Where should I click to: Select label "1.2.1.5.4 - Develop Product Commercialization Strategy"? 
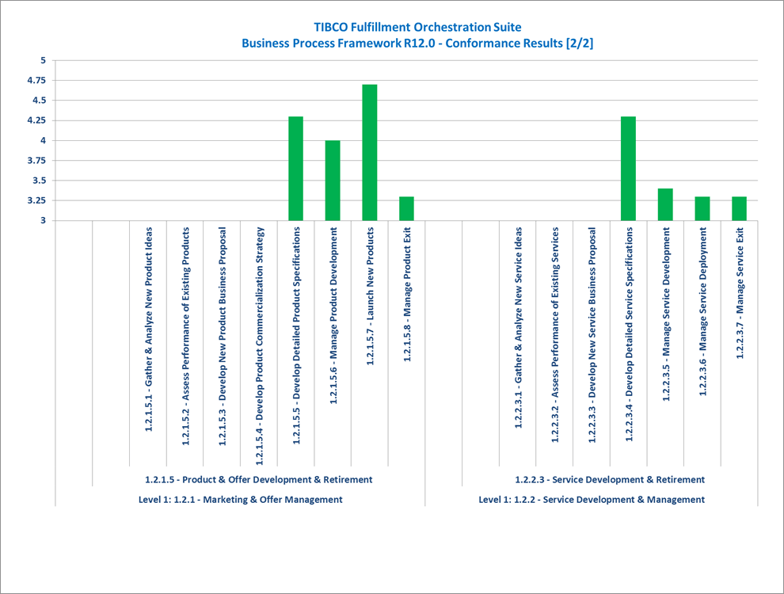[260, 346]
